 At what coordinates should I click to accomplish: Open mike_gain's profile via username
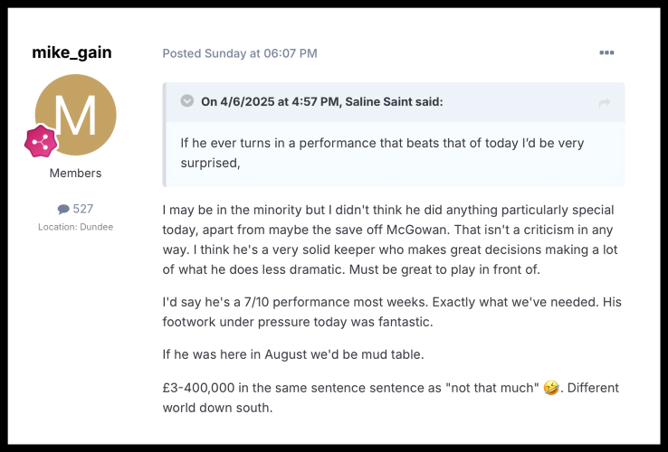click(72, 52)
